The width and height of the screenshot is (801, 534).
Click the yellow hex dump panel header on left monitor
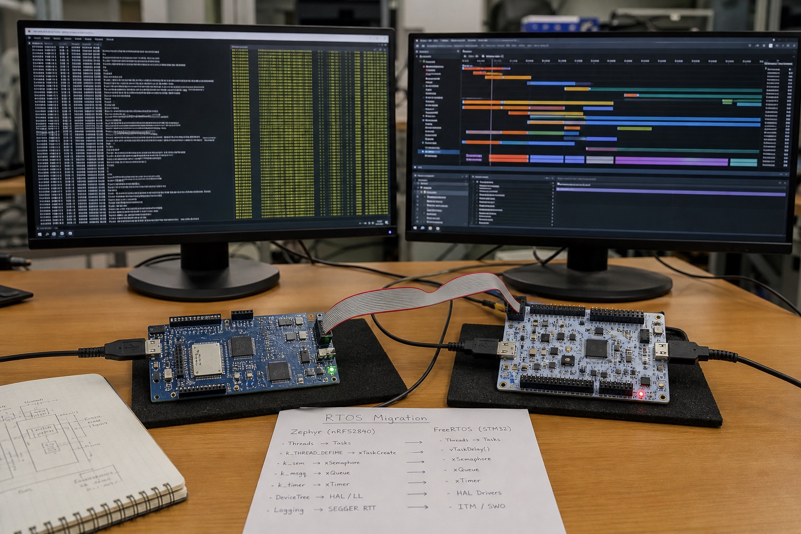(x=309, y=47)
